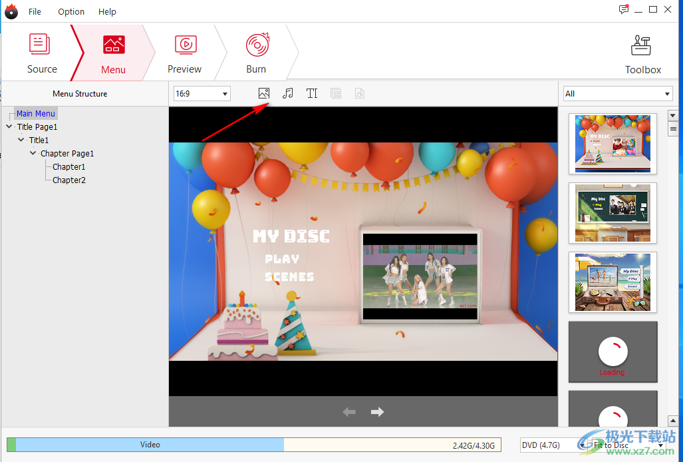
Task: Select Main Menu in the structure tree
Action: (36, 113)
